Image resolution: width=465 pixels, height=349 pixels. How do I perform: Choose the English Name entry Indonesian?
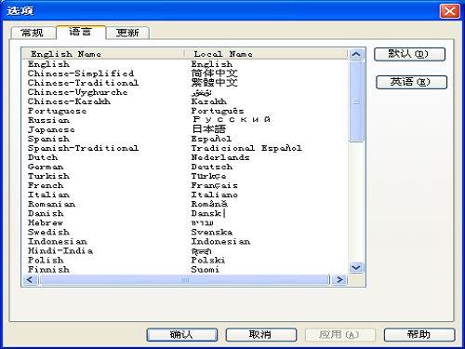coord(58,241)
